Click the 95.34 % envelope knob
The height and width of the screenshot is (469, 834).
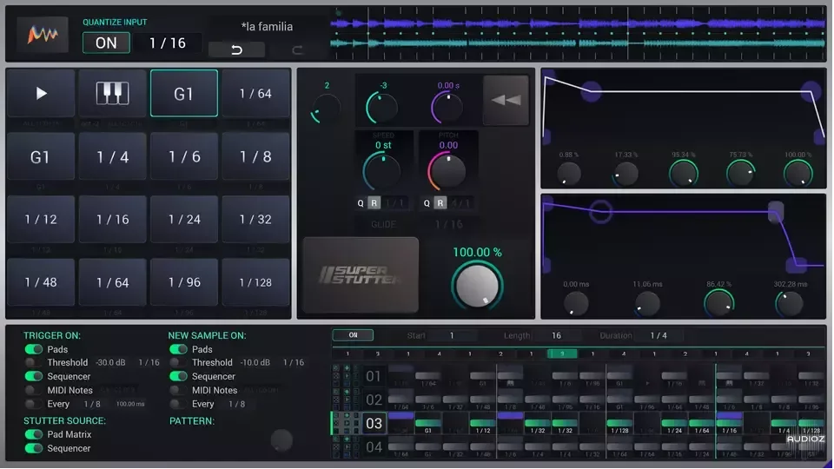[683, 174]
